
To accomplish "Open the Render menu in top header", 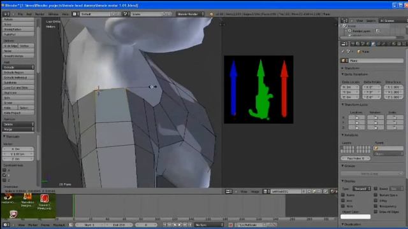I will click(x=40, y=14).
